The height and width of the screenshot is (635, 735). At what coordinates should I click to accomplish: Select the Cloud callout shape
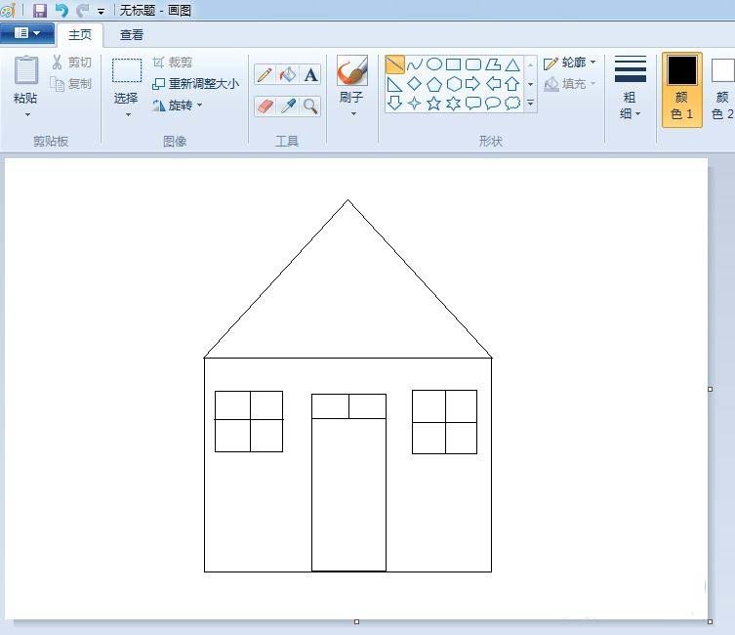512,104
